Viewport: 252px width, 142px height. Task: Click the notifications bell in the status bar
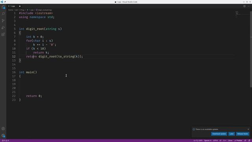249,140
